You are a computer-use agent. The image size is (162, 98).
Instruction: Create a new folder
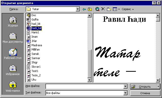(109, 9)
